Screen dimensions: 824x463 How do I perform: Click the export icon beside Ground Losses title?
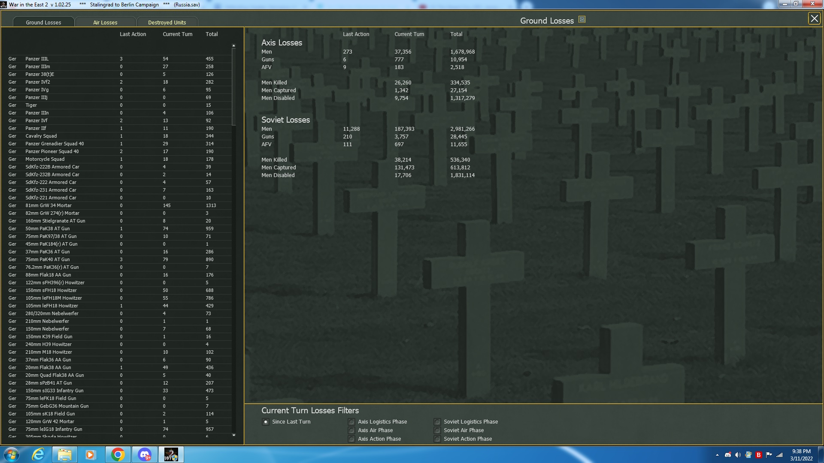[x=582, y=20]
